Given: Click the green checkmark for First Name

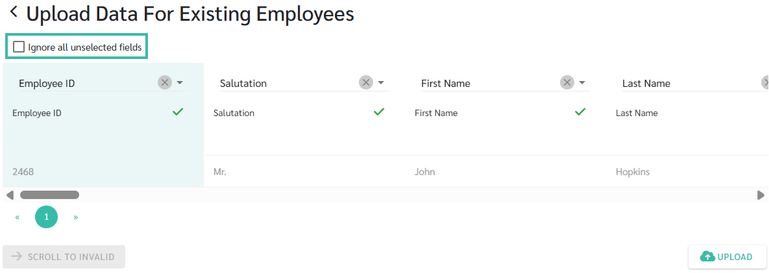Looking at the screenshot, I should [580, 112].
